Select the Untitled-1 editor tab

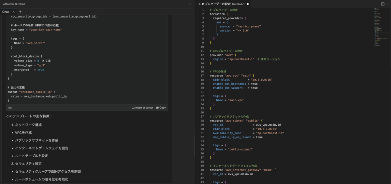[x=223, y=4]
